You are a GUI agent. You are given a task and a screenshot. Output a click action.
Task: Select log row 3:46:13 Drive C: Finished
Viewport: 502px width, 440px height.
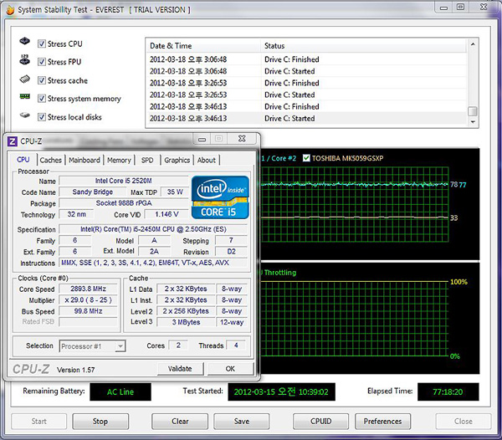point(307,106)
